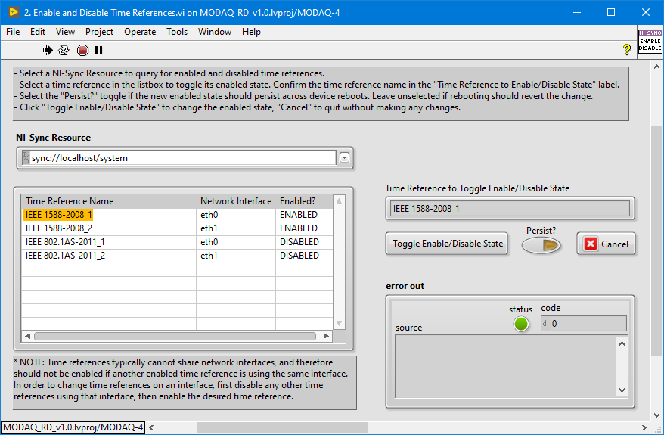Click ENABLED cell of IEEE 1588-2008_2
The width and height of the screenshot is (664, 435).
point(305,228)
